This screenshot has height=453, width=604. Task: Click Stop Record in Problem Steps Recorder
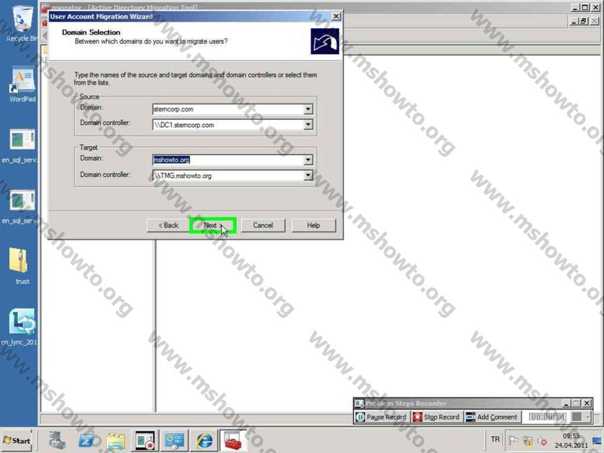pyautogui.click(x=436, y=417)
